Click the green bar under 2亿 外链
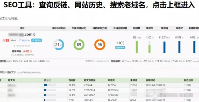 (x=137, y=47)
